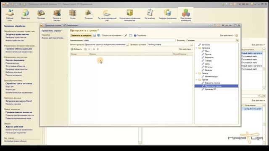Click the Добавить button
The width and height of the screenshot is (269, 151).
pos(76,49)
